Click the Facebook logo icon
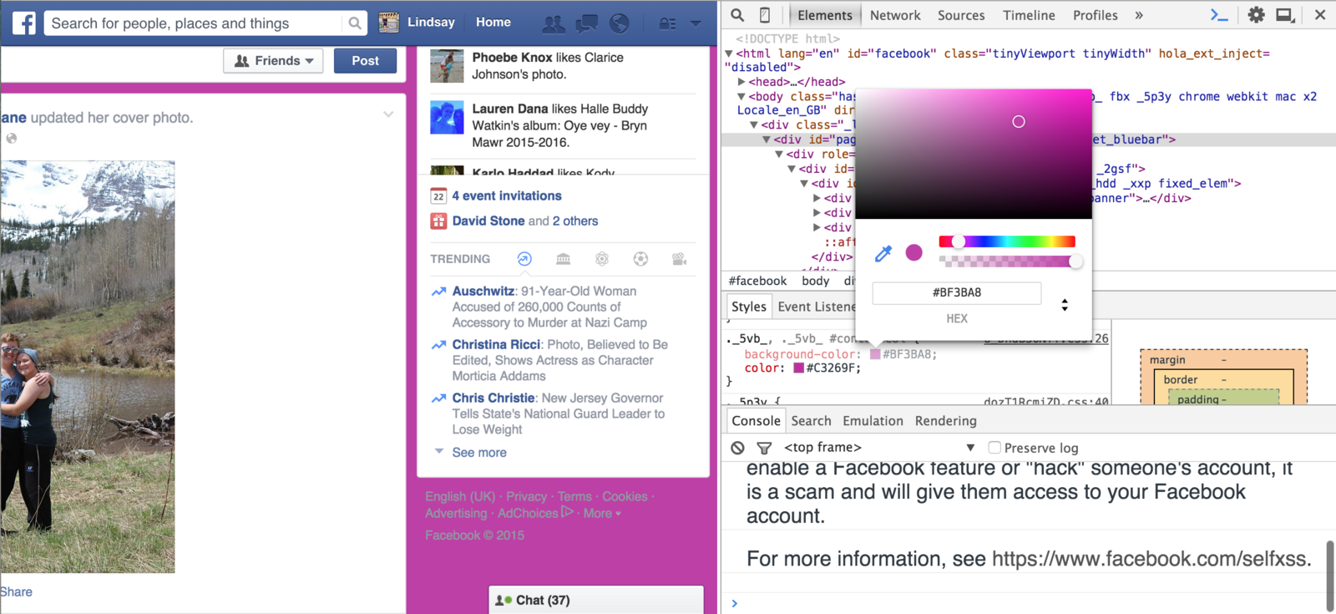Screen dimensions: 1336x614 point(24,23)
